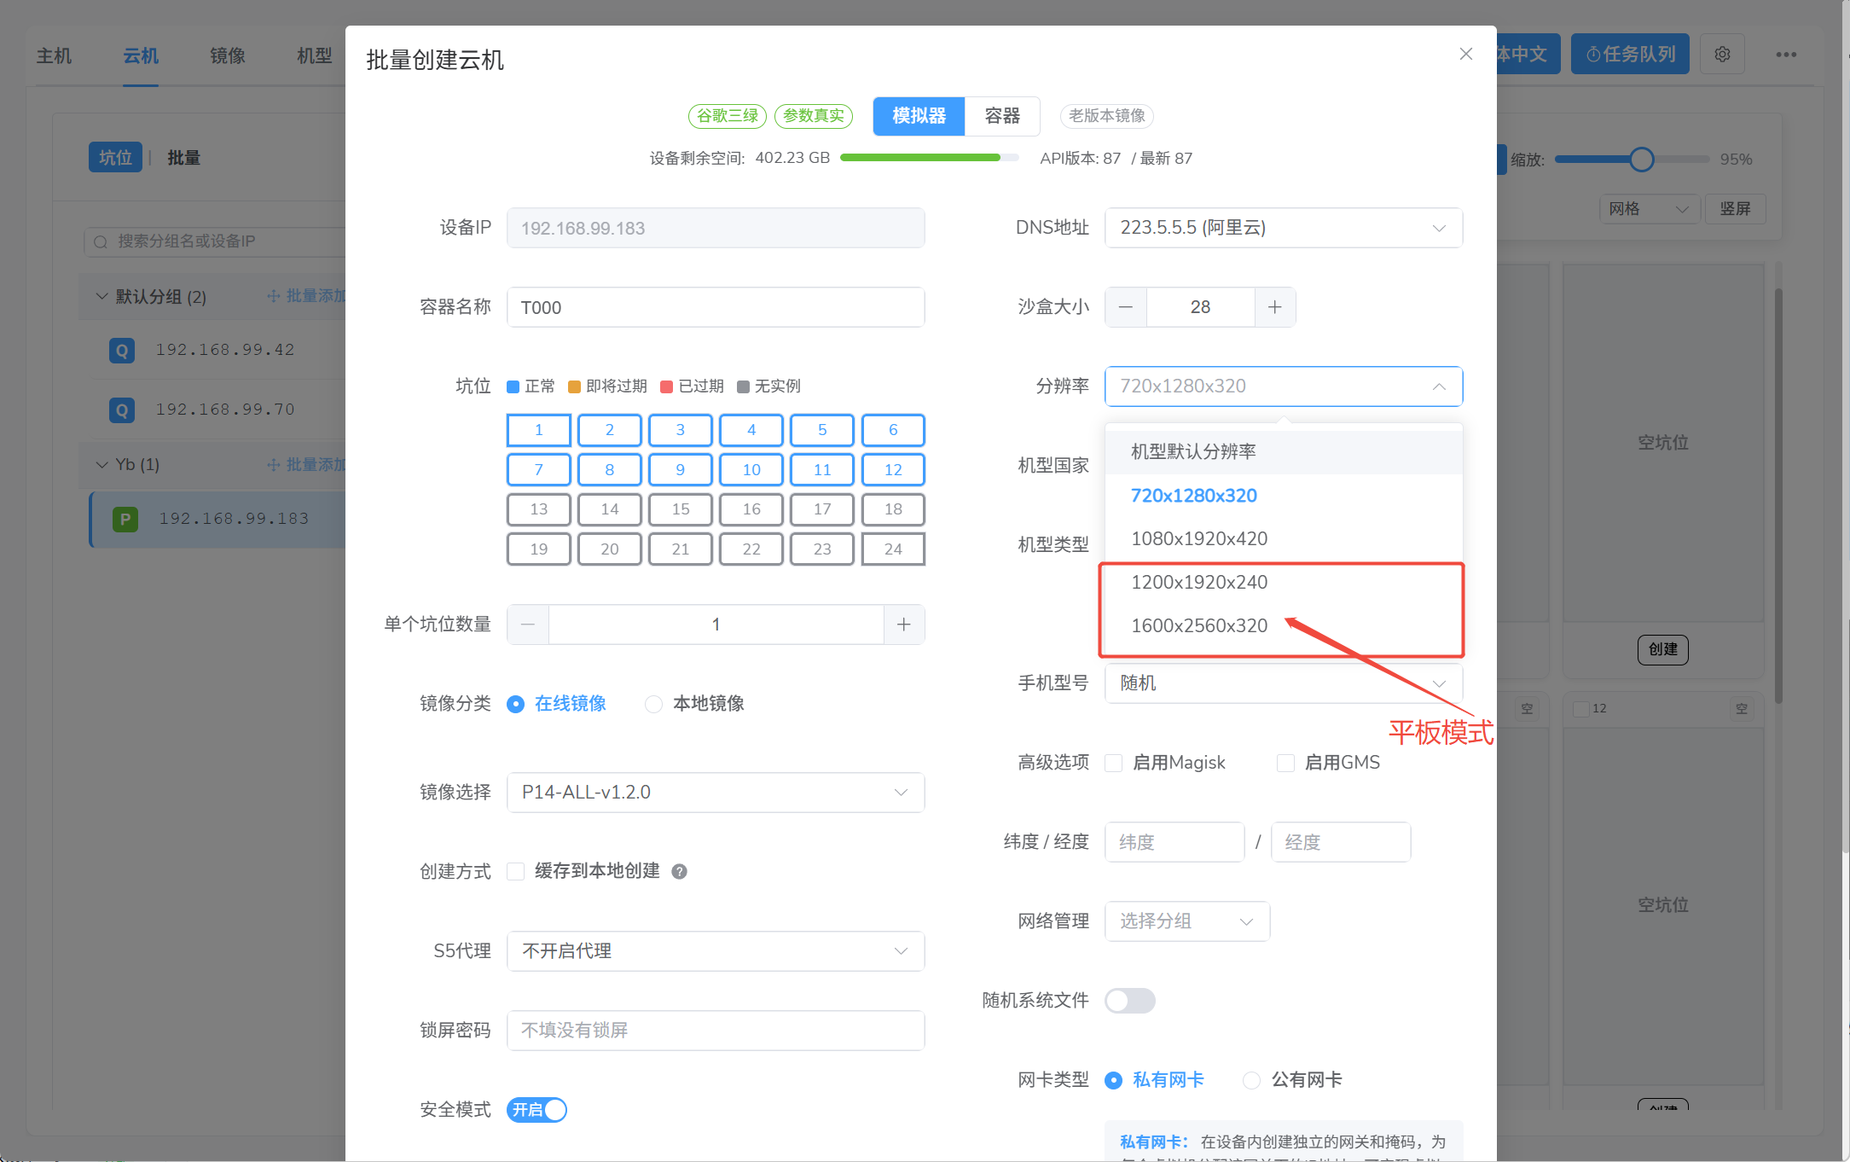Click the help icon beside 缓存到本地创建

pyautogui.click(x=679, y=871)
